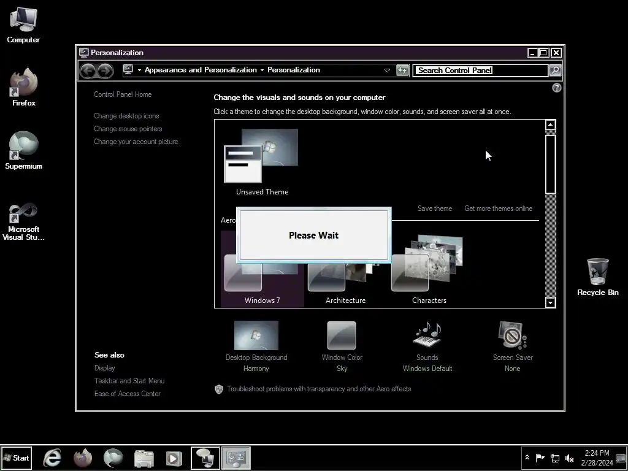628x471 pixels.
Task: Show hidden tray icons arrow
Action: 527,458
